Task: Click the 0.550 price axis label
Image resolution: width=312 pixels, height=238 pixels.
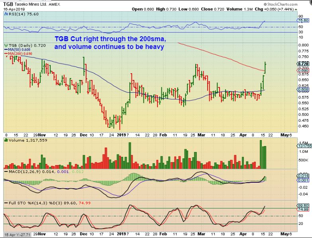Action: point(304,103)
